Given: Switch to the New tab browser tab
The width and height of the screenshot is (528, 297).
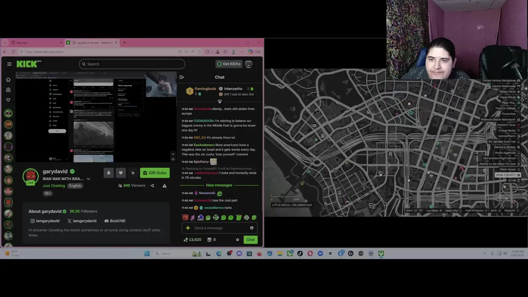Looking at the screenshot, I should (37, 43).
